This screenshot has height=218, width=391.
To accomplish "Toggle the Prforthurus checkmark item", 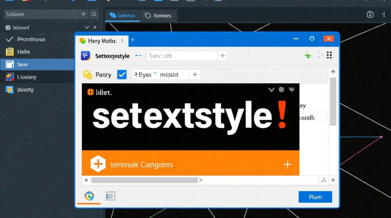I will pos(10,39).
